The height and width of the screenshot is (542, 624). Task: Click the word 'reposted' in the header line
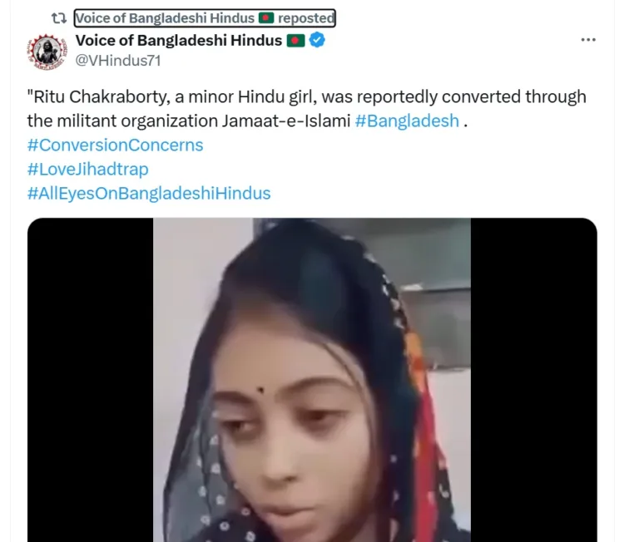pyautogui.click(x=306, y=18)
